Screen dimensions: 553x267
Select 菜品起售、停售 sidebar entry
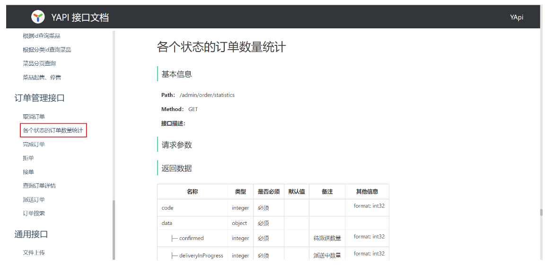pos(42,77)
